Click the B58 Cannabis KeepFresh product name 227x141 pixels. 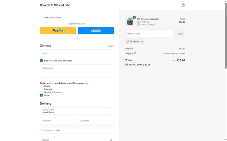click(x=148, y=19)
